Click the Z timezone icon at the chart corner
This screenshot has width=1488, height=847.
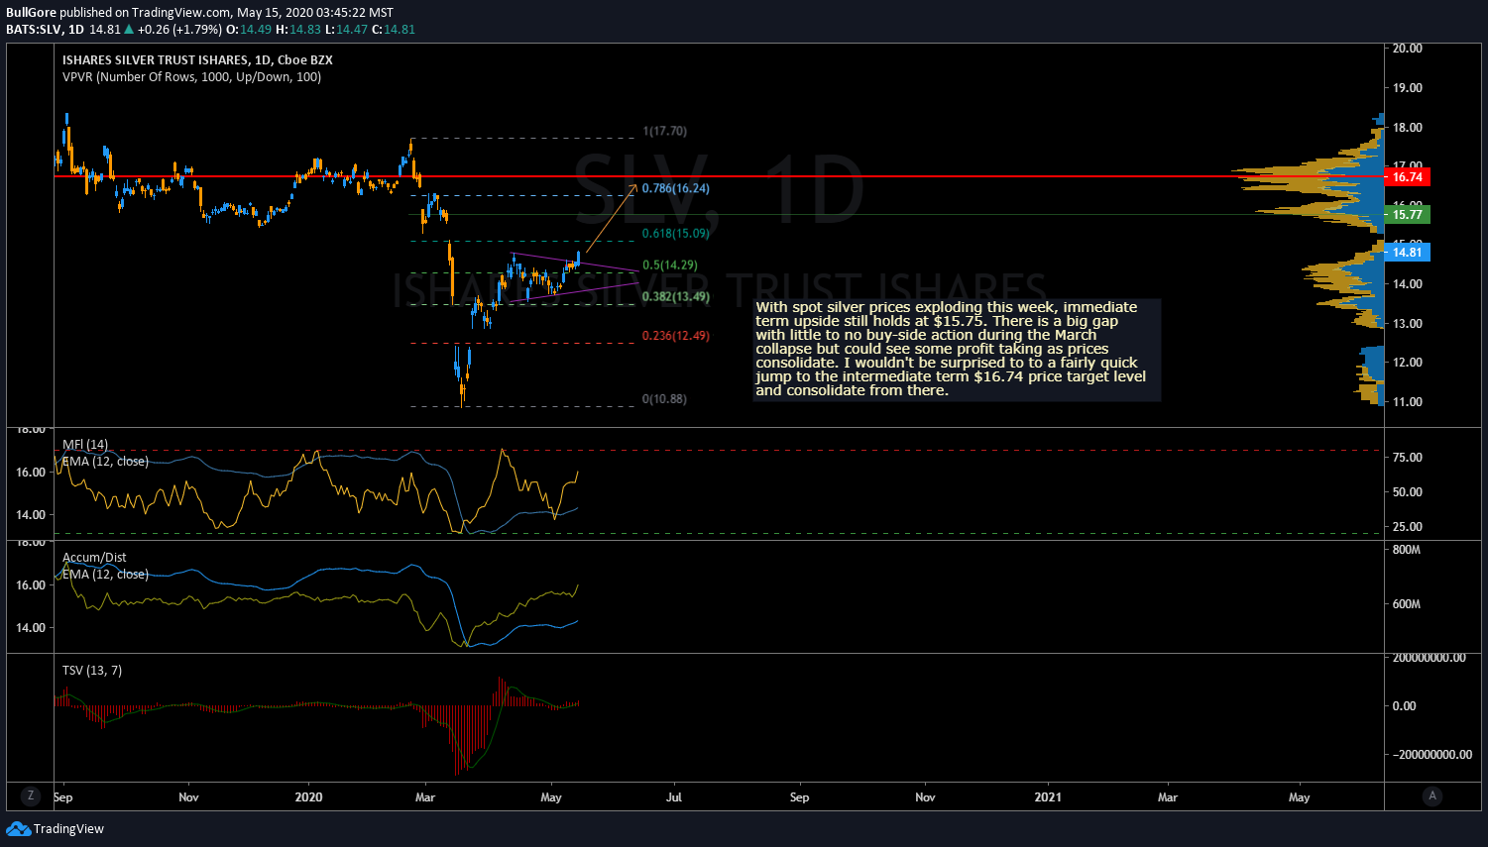31,795
